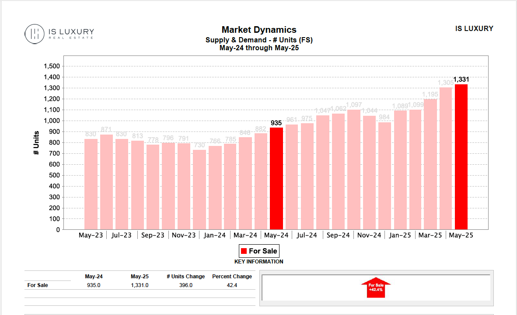Click the 396.0 units change value
The width and height of the screenshot is (517, 315).
[185, 285]
